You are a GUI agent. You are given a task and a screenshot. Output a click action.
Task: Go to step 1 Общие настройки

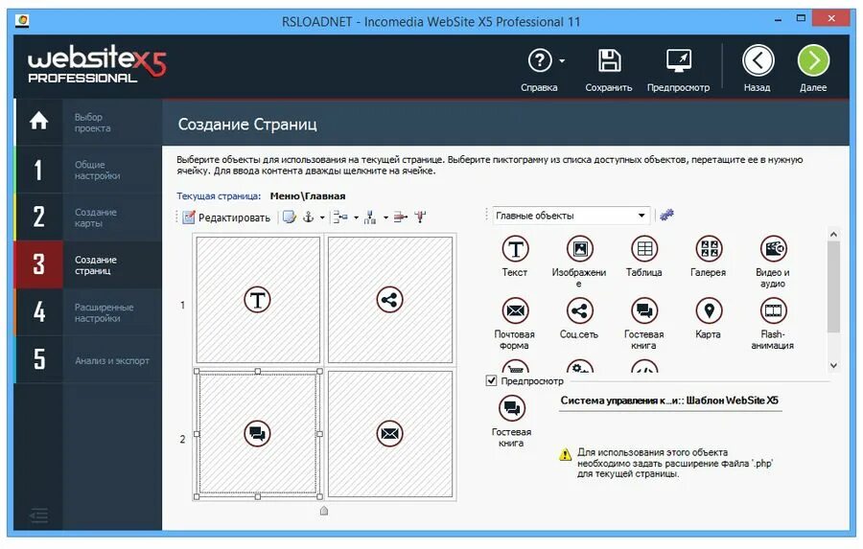tap(88, 170)
